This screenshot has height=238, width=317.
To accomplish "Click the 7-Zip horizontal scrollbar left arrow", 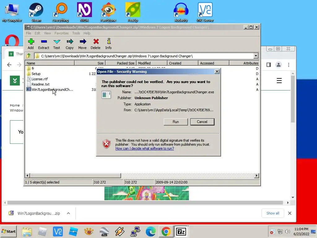I will [x=28, y=175].
